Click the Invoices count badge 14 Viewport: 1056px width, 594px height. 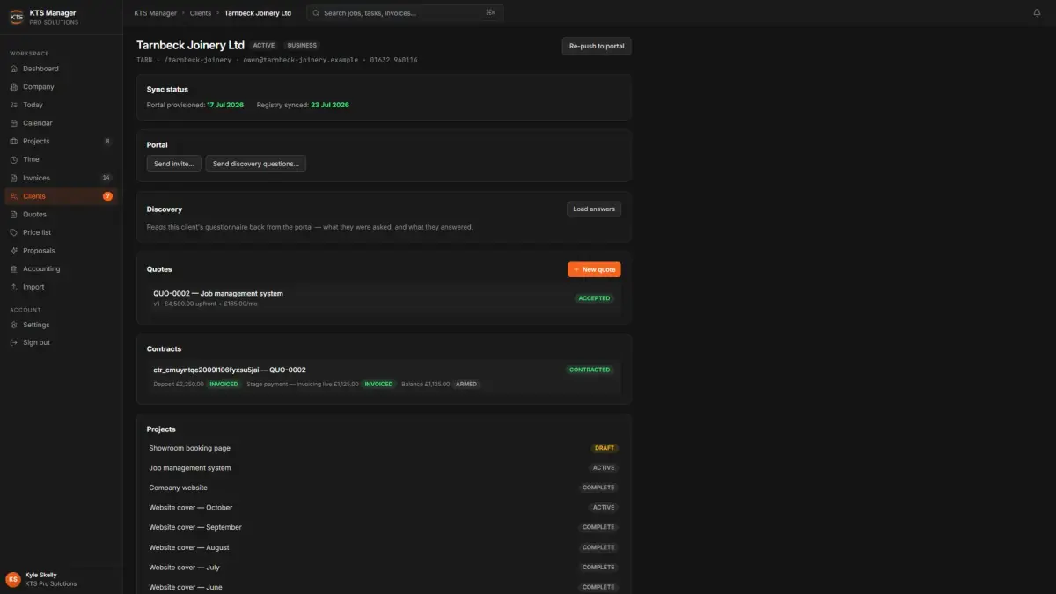pyautogui.click(x=106, y=178)
